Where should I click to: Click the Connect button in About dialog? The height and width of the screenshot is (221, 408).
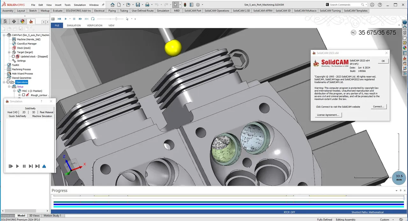tap(379, 107)
